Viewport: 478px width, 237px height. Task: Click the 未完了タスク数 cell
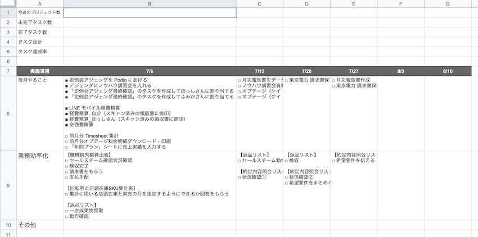point(39,22)
